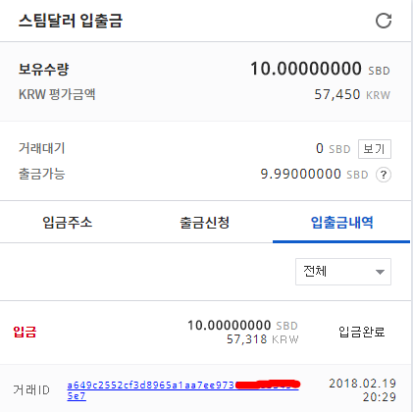Open the 출금가능 help question mark

click(384, 175)
